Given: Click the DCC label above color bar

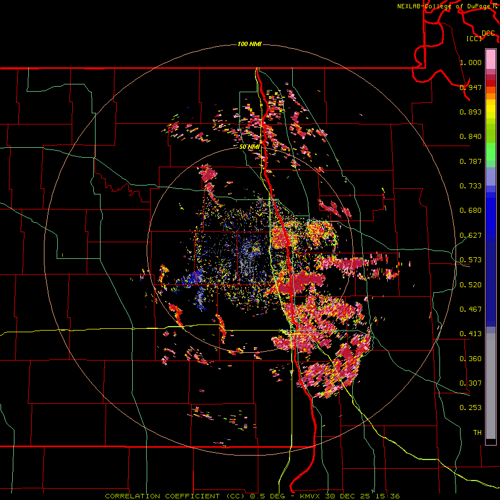Looking at the screenshot, I should point(488,33).
